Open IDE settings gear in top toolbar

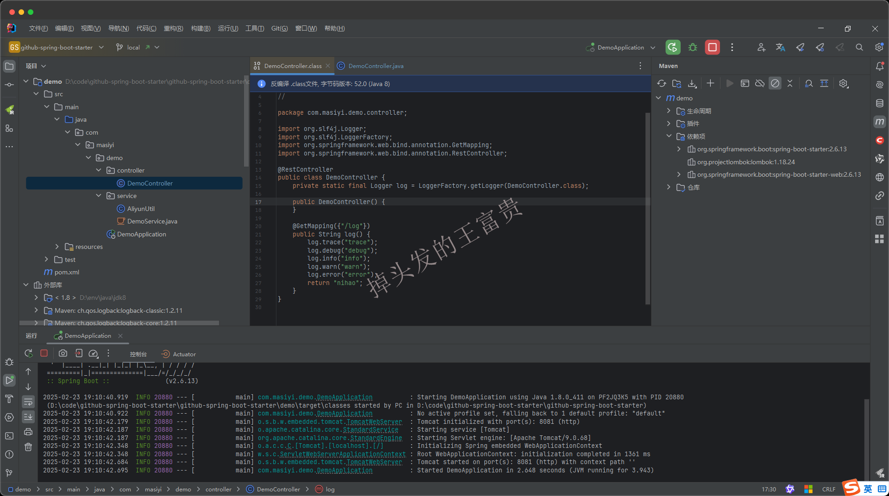coord(879,47)
